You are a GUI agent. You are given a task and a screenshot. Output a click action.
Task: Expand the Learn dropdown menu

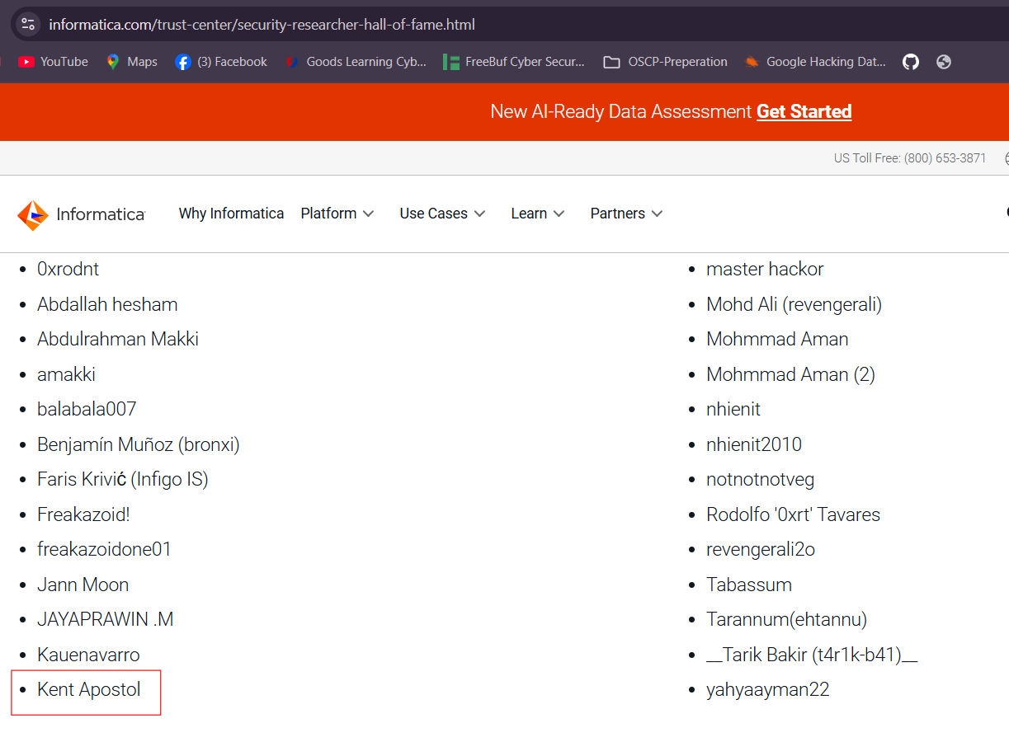click(537, 214)
